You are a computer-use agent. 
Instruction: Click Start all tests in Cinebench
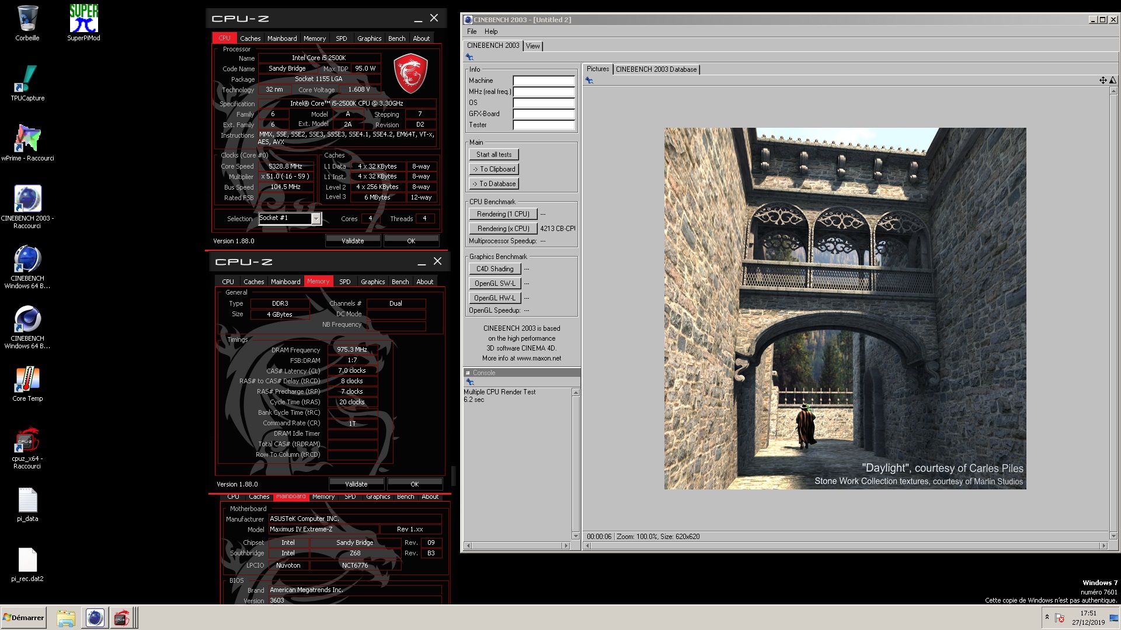(x=494, y=155)
